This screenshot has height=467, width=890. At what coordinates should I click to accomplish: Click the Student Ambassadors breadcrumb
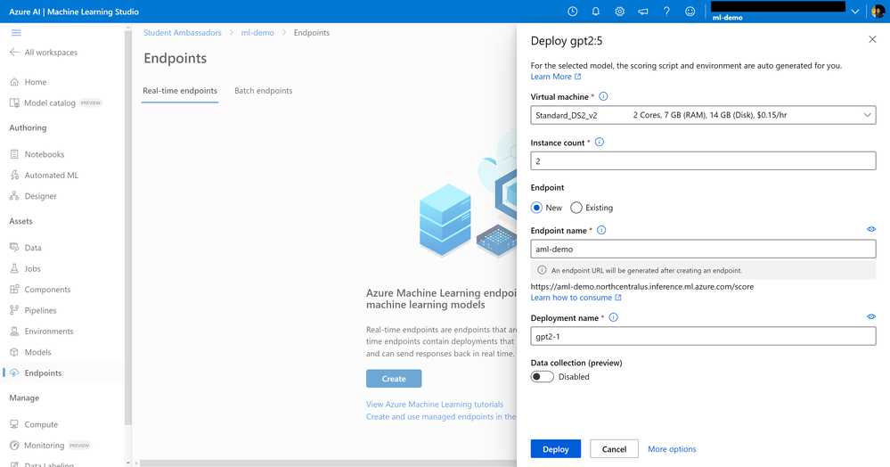[183, 33]
